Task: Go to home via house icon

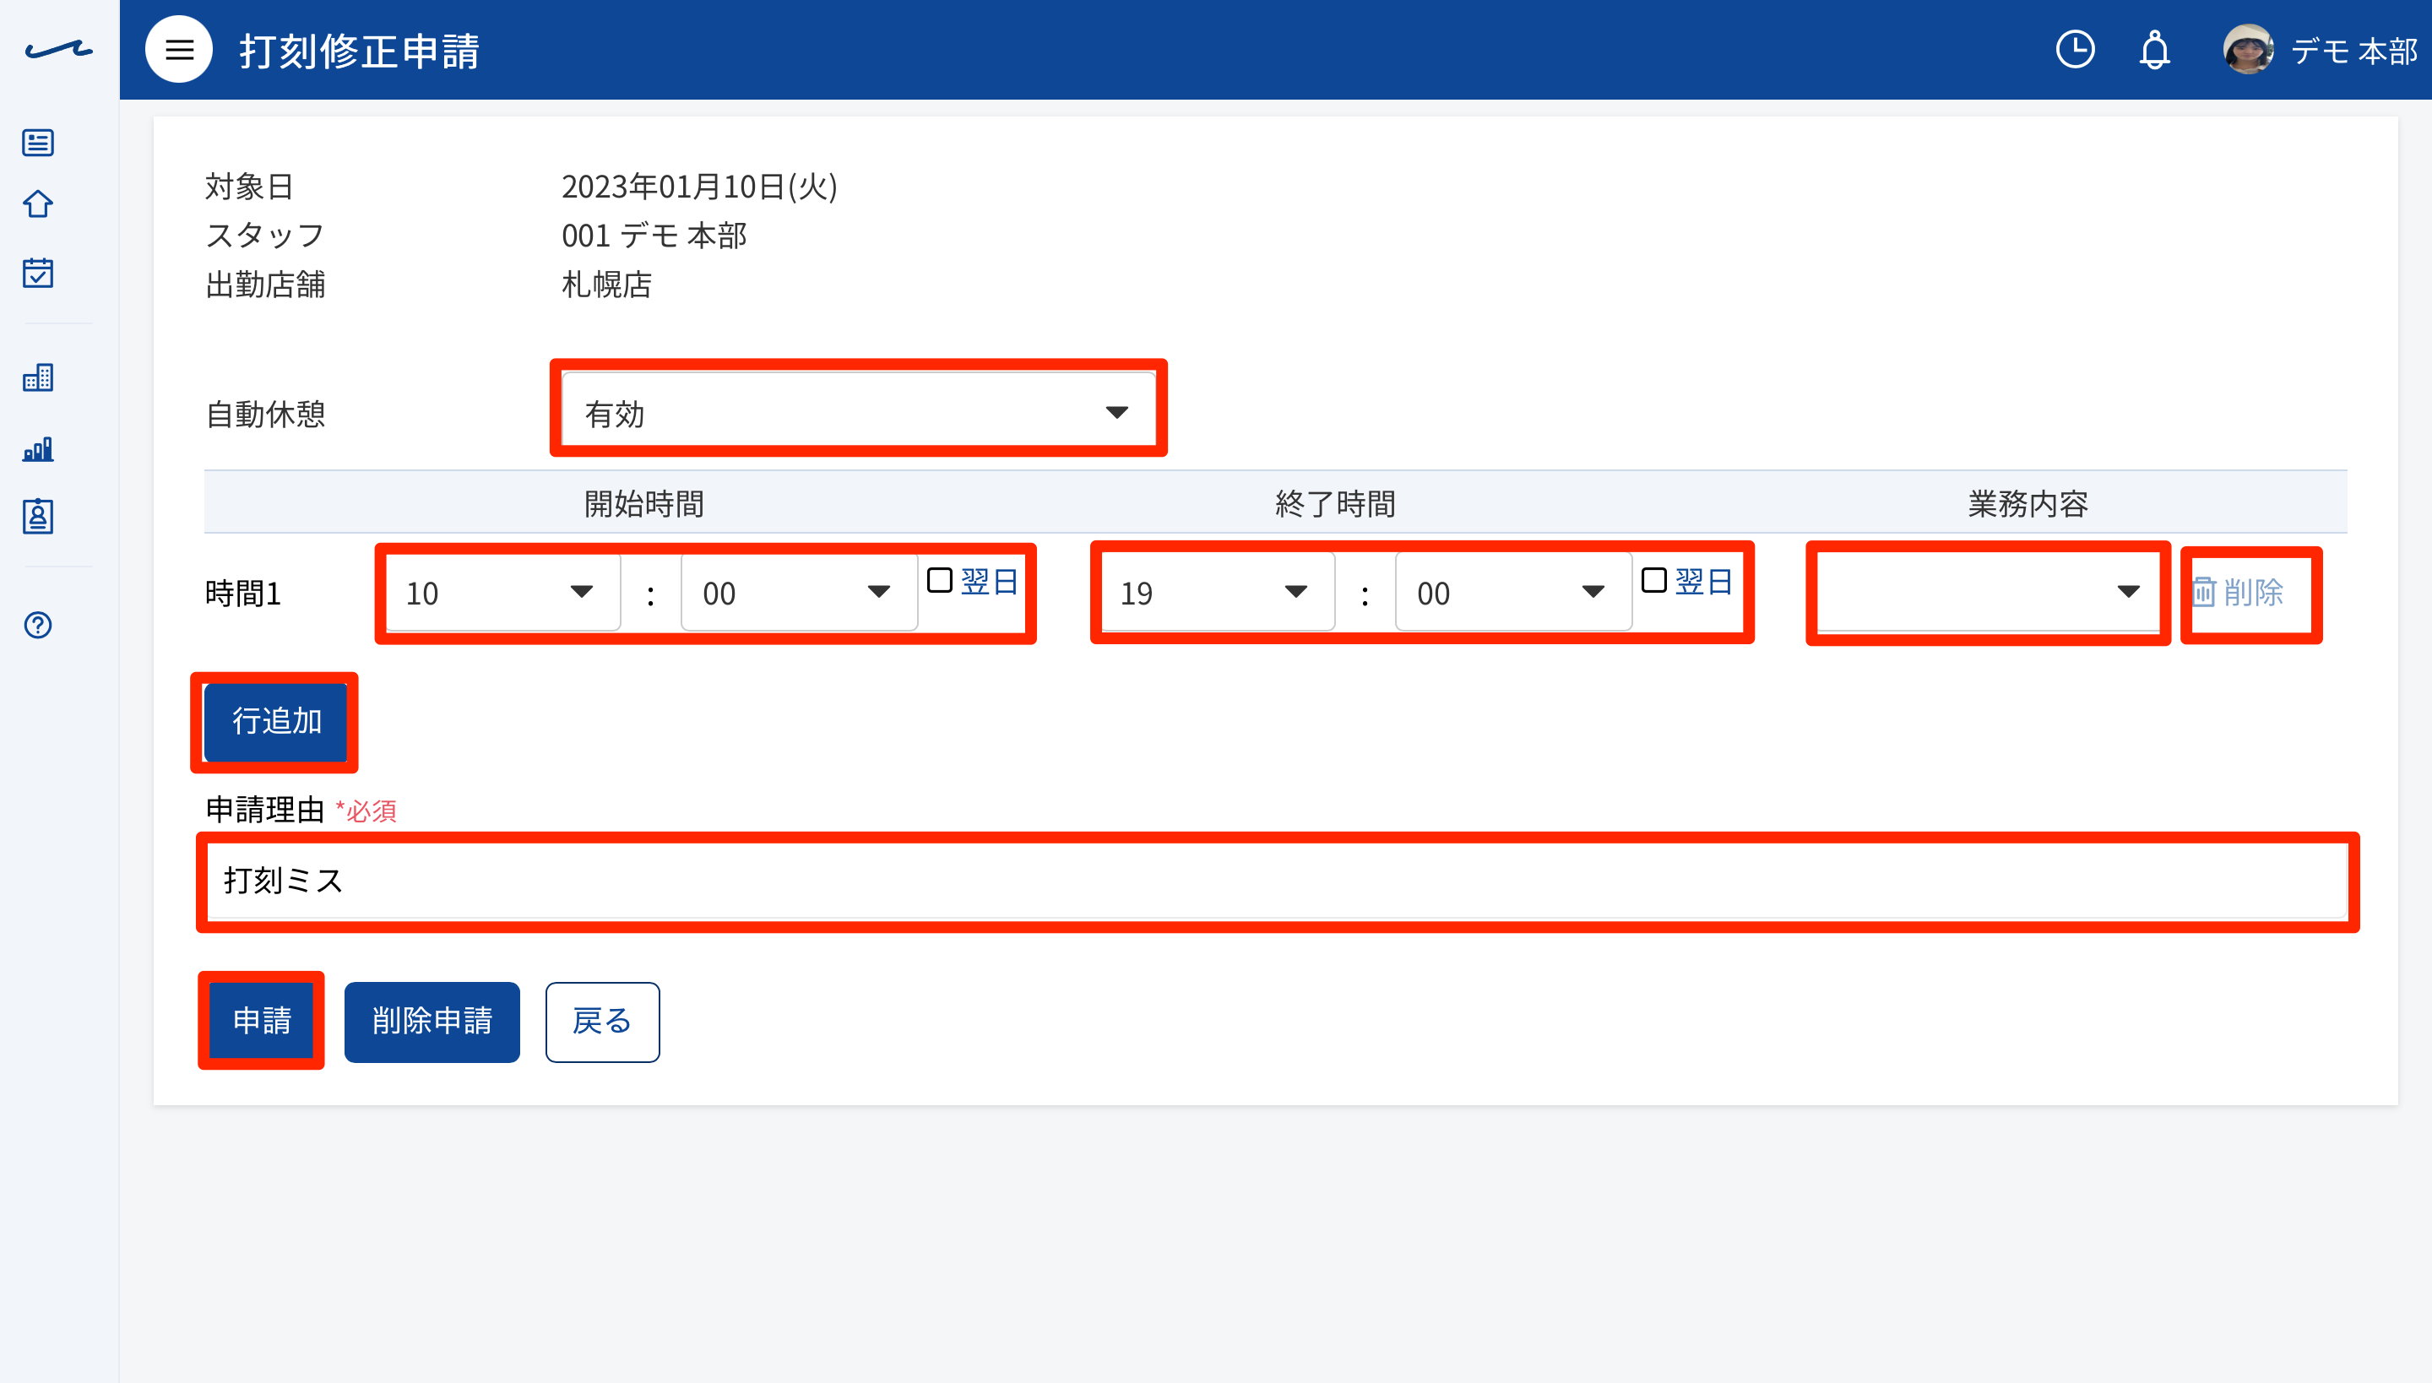Action: coord(38,204)
